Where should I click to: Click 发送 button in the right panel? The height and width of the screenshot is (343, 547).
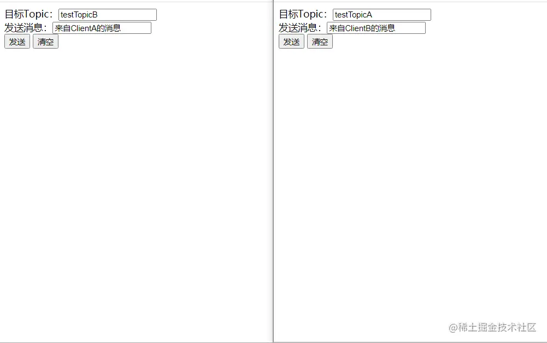pos(291,42)
